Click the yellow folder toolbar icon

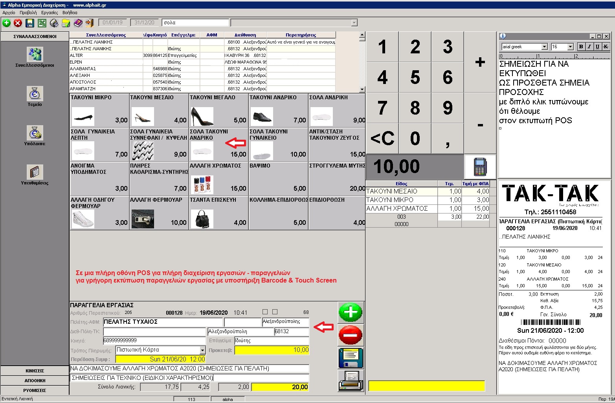(66, 23)
